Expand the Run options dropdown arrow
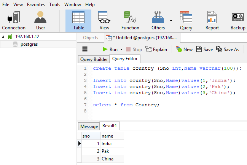 pyautogui.click(x=122, y=50)
